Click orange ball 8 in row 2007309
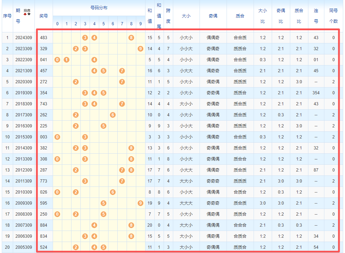This screenshot has width=345, height=253. click(131, 225)
